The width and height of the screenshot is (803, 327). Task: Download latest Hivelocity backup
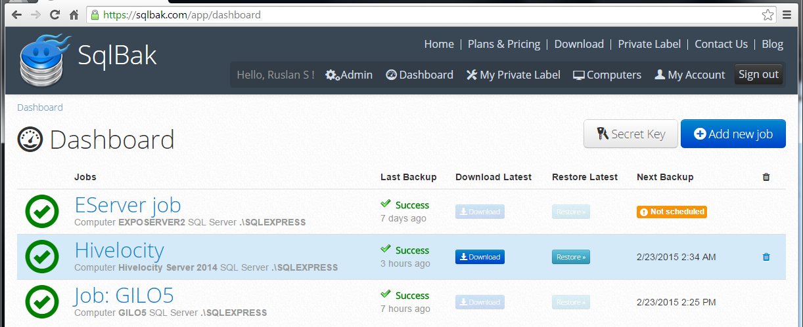(480, 257)
